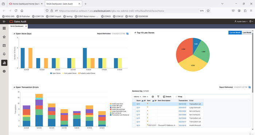Adjust the browser 80% zoom indicator
This screenshot has width=255, height=135.
202,11
